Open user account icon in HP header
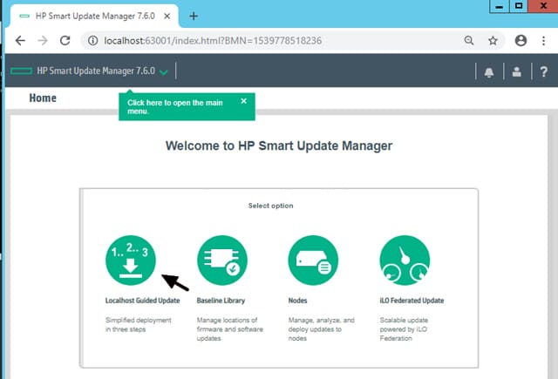The width and height of the screenshot is (558, 379). (x=517, y=71)
